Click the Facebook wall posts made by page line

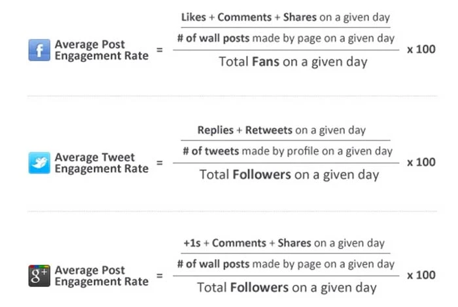click(x=285, y=39)
